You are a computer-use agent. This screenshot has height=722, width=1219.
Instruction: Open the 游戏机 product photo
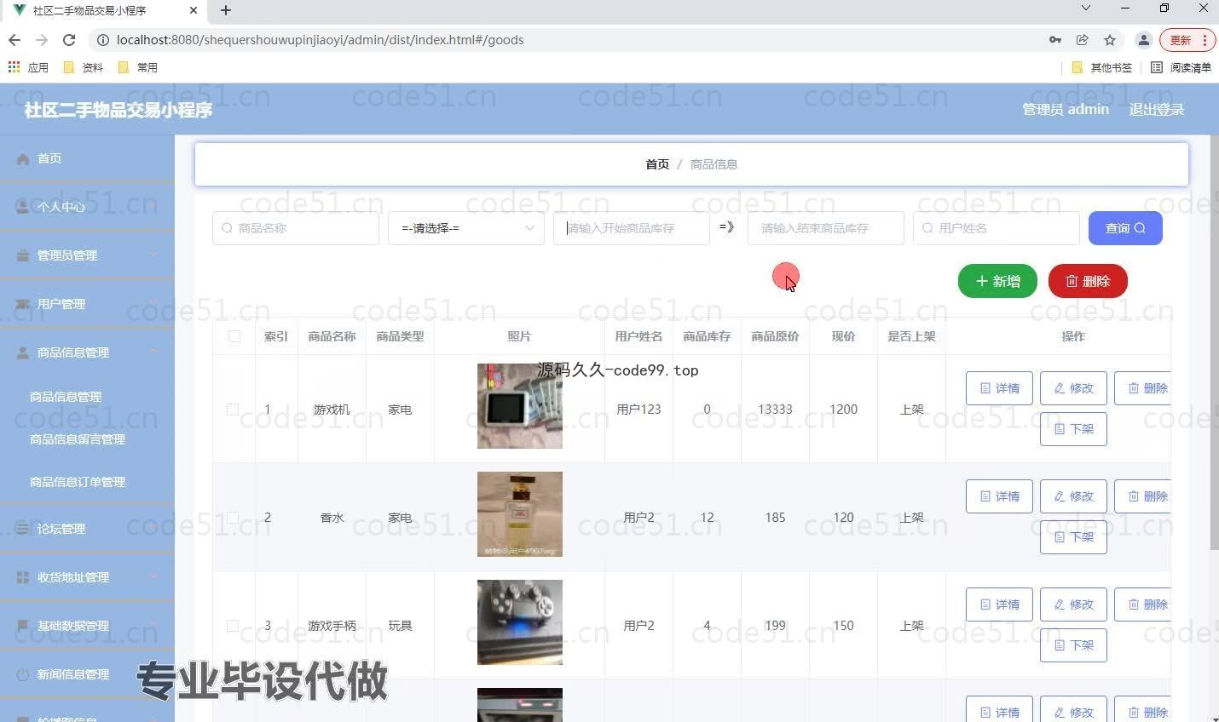pos(520,406)
